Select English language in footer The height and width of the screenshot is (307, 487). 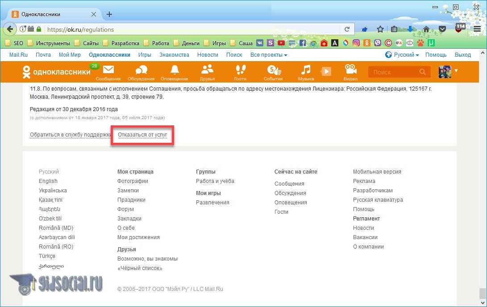(48, 181)
